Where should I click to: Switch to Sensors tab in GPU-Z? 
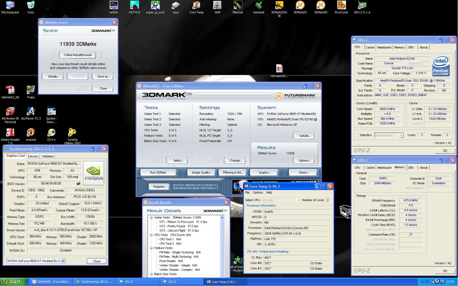(33, 156)
